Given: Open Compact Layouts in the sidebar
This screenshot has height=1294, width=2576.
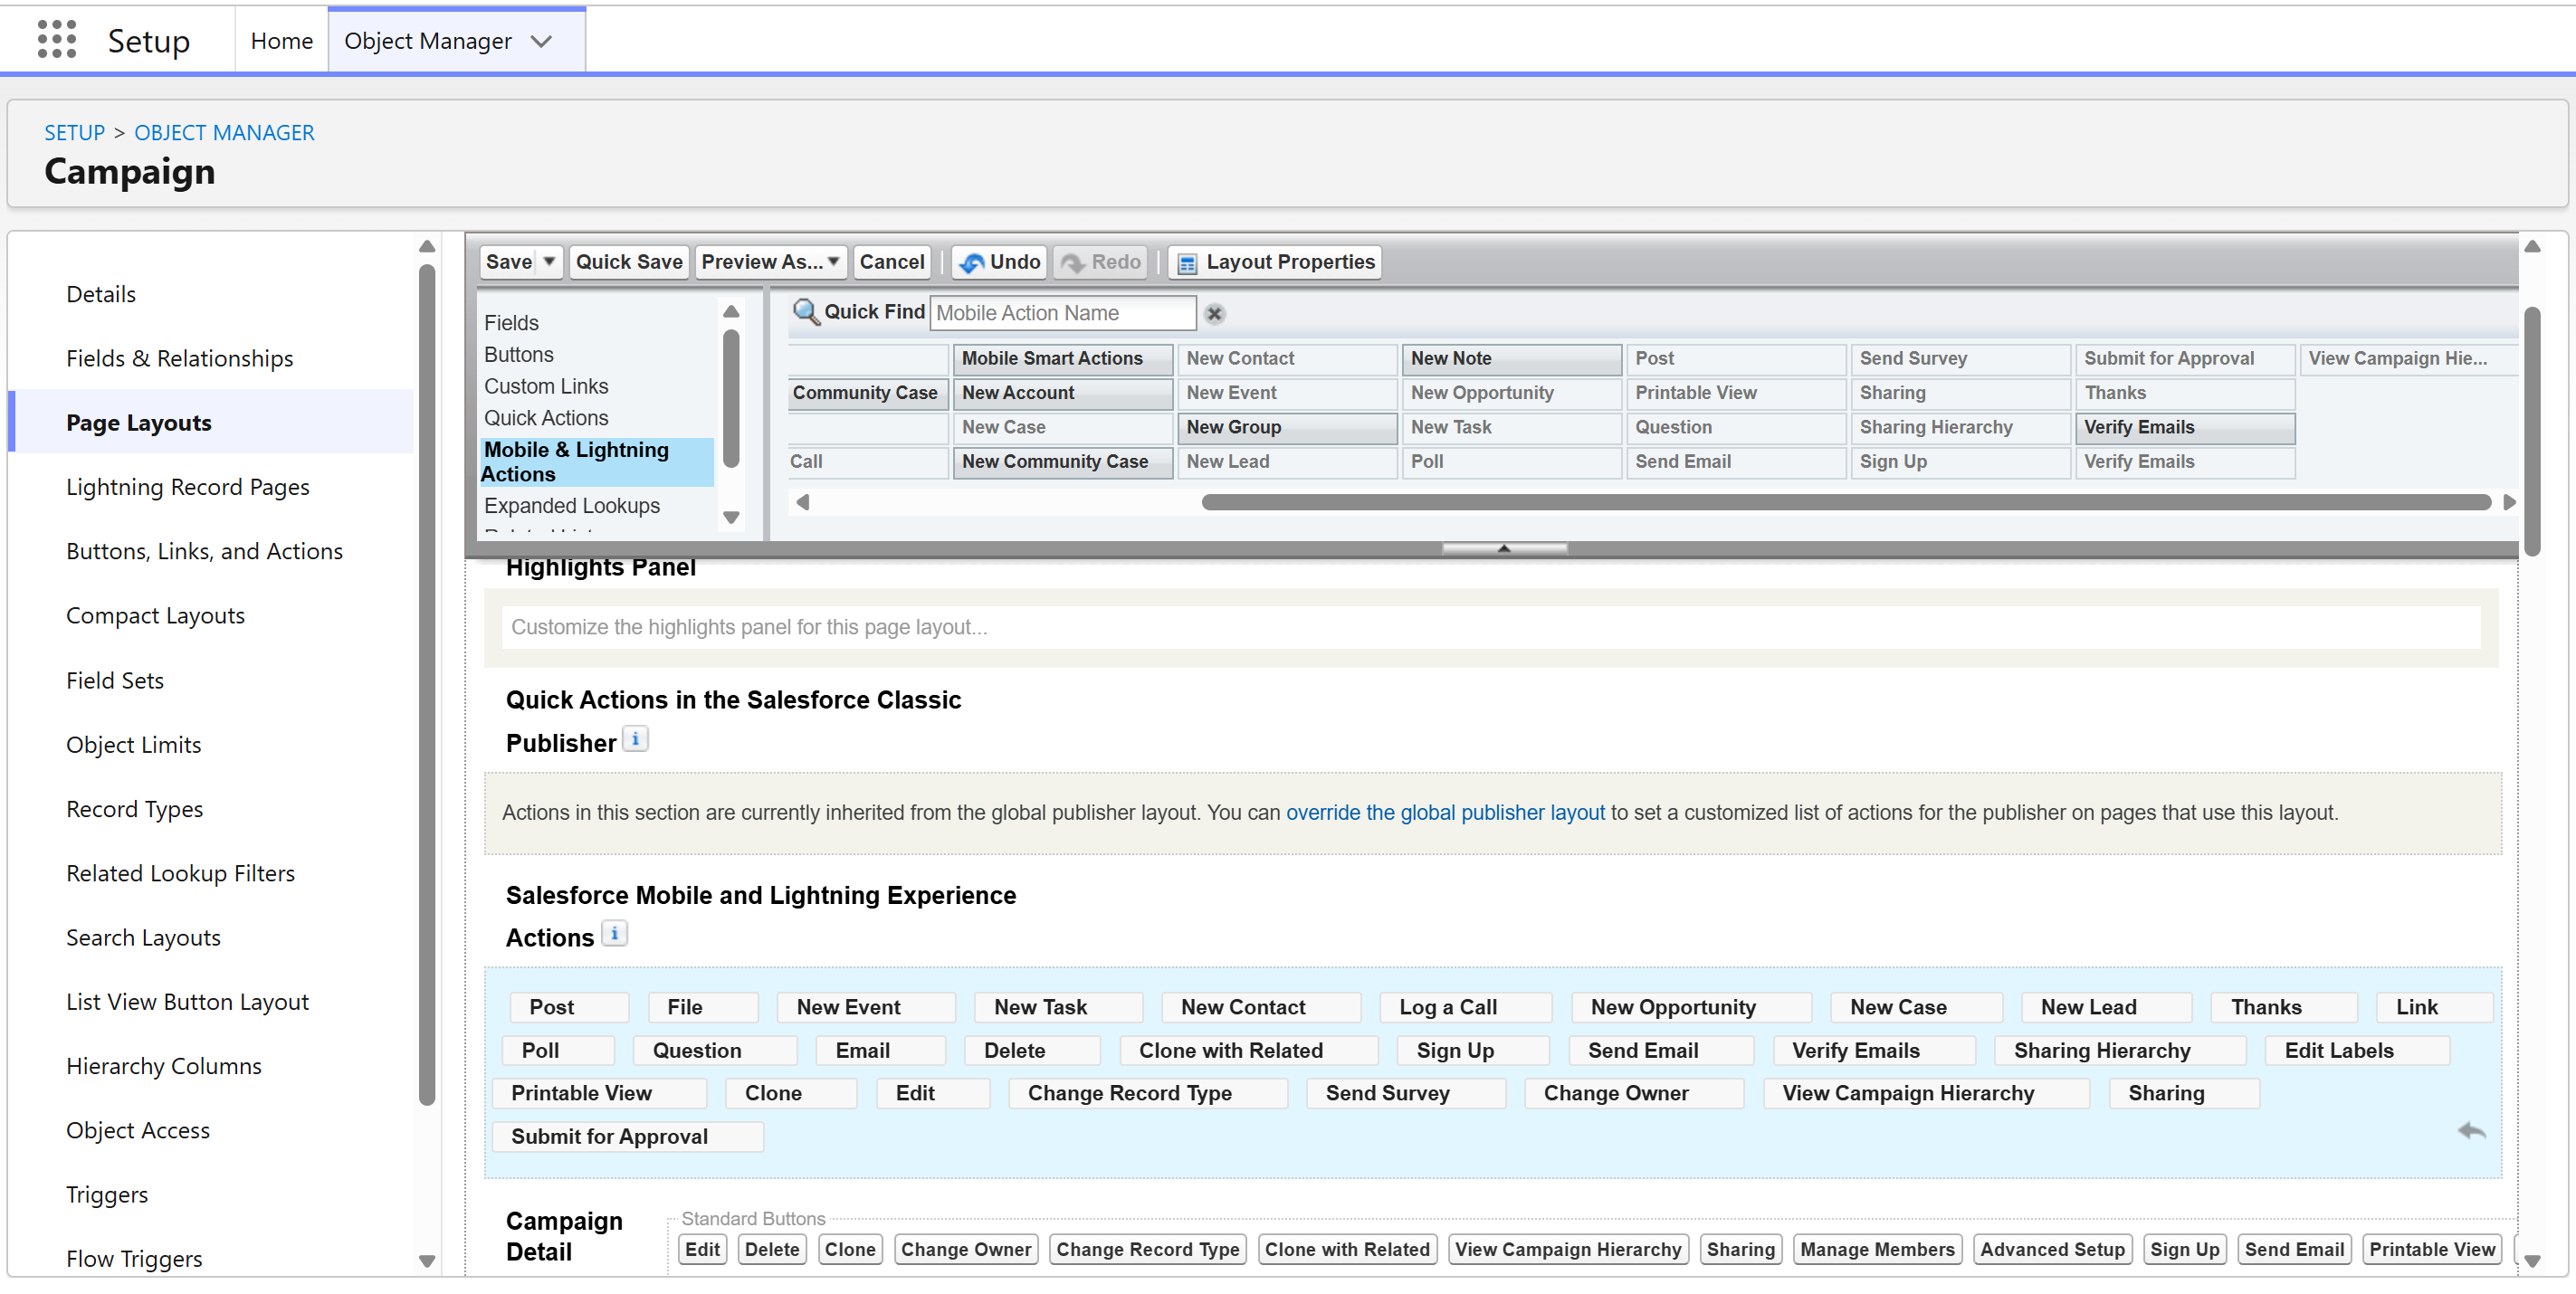Looking at the screenshot, I should tap(156, 616).
